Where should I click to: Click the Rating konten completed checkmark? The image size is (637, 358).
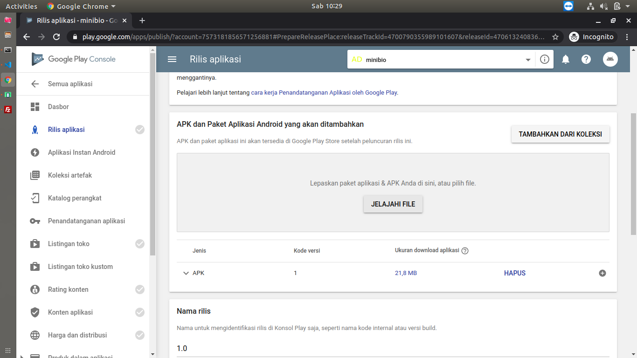point(140,289)
